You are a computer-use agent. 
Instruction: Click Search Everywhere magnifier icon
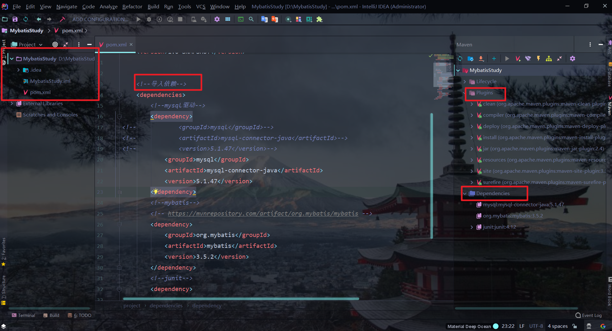click(x=251, y=19)
